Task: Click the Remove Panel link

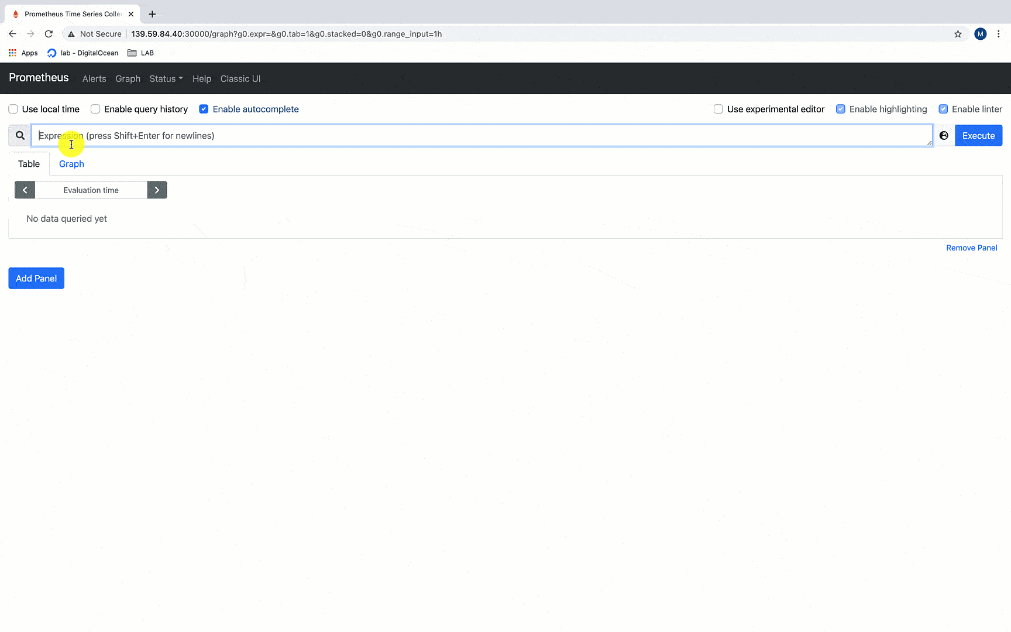Action: pyautogui.click(x=971, y=248)
